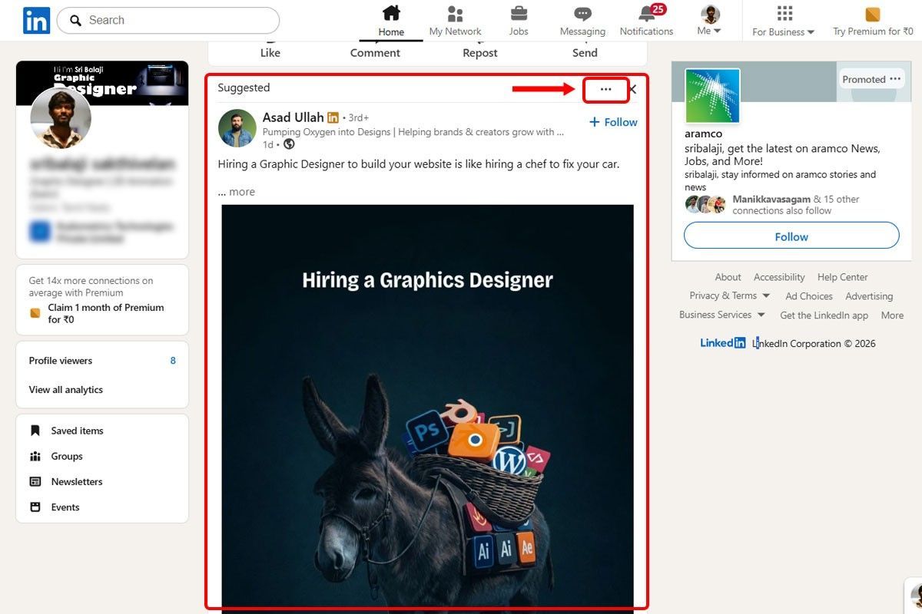Click the footer LinkedIn logo

(x=723, y=343)
